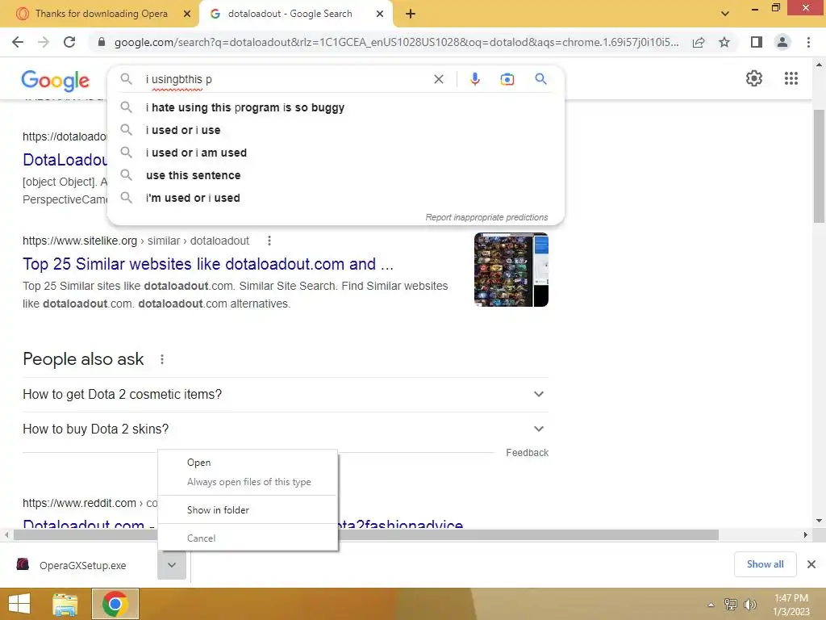Image resolution: width=826 pixels, height=620 pixels.
Task: Click the address bar URL
Action: 396,42
